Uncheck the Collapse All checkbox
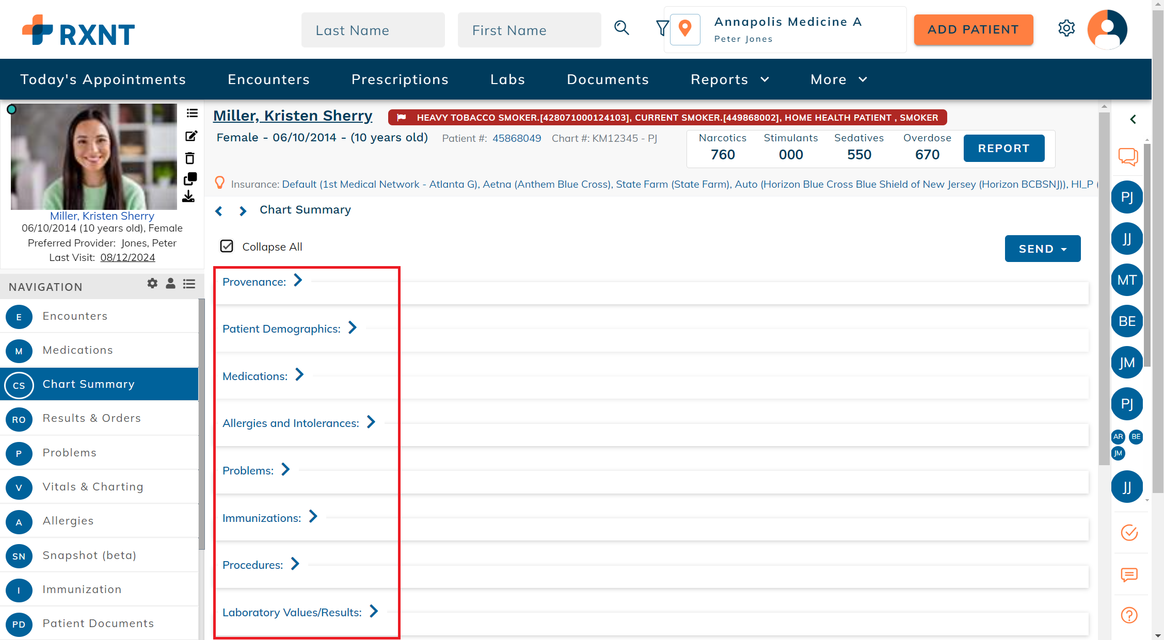 coord(227,246)
